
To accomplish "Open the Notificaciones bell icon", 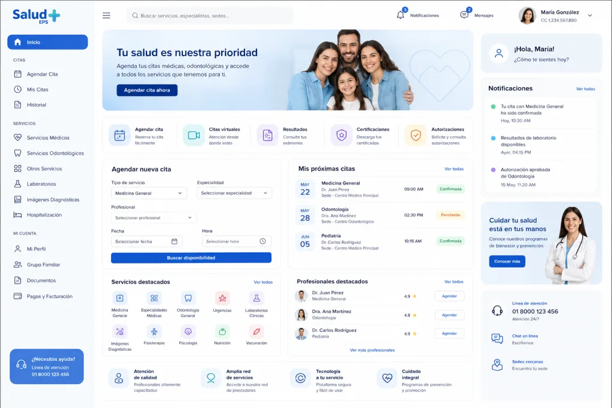I will coord(400,15).
